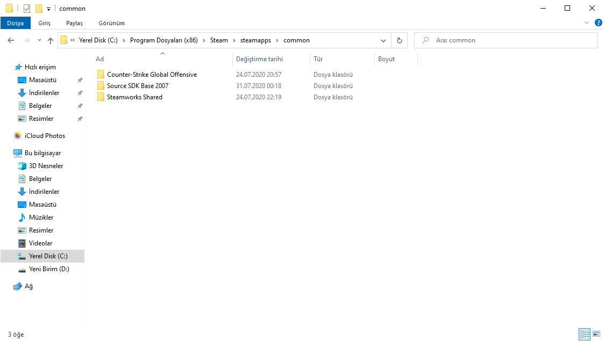Click steamapps in the address breadcrumb

255,40
